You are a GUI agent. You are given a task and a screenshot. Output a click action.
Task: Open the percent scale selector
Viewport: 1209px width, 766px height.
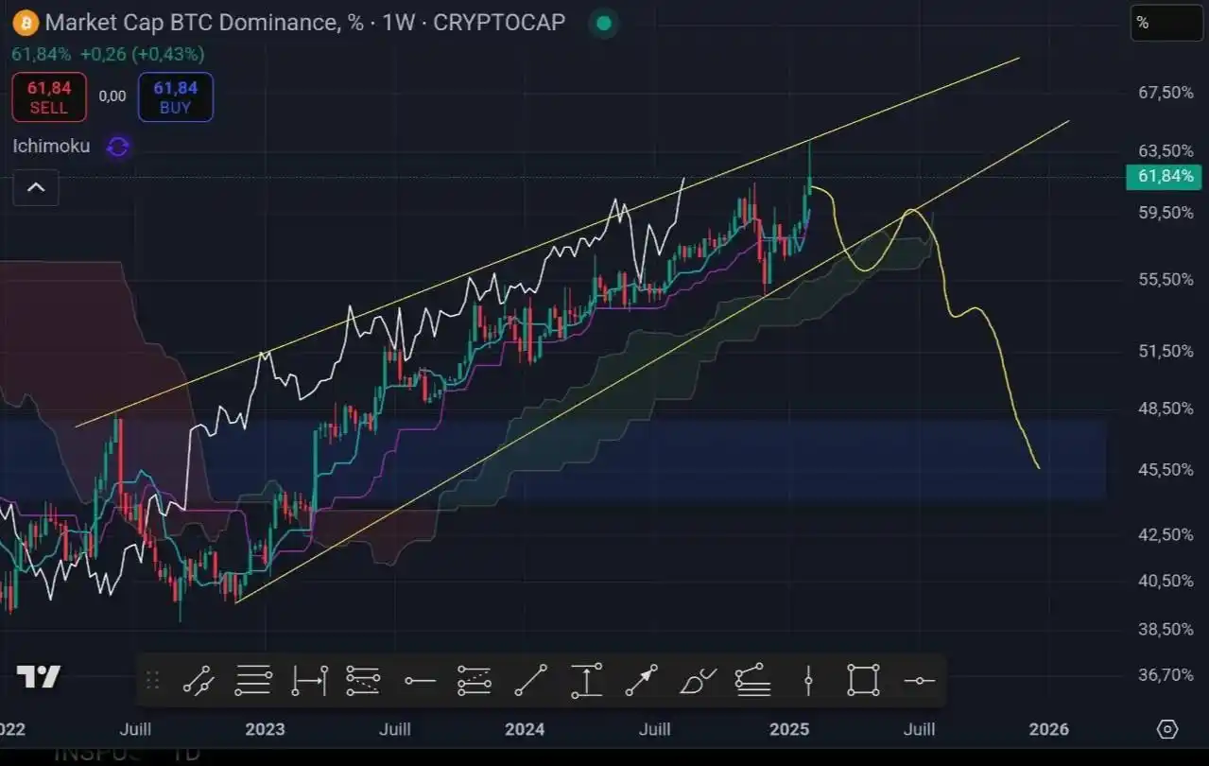(1166, 23)
